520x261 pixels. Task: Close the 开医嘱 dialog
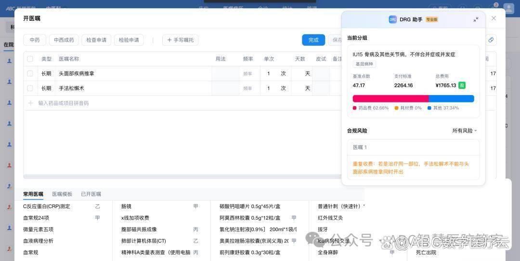point(494,18)
